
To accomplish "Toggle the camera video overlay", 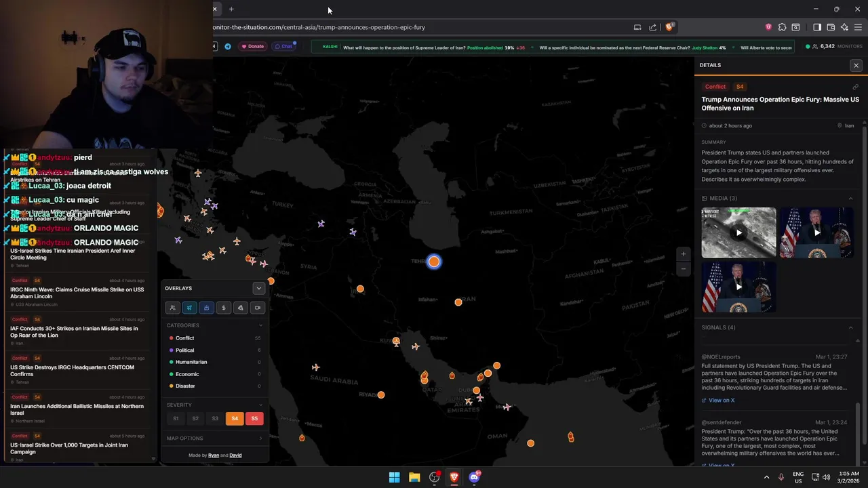I will 257,308.
